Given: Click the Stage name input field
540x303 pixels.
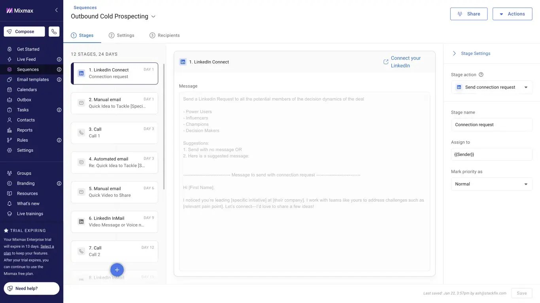Looking at the screenshot, I should click(x=492, y=125).
